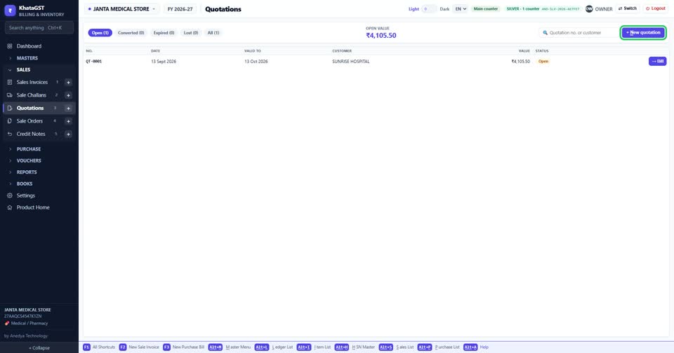The image size is (674, 353).
Task: Open Sale Orders in sidebar
Action: coord(29,121)
